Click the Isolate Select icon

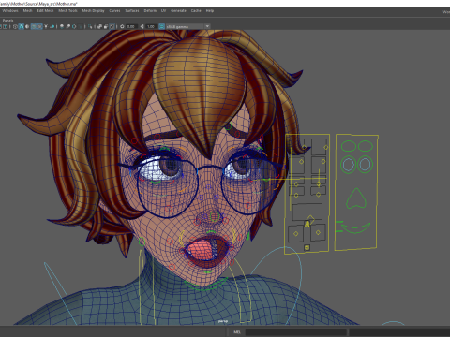pyautogui.click(x=90, y=26)
